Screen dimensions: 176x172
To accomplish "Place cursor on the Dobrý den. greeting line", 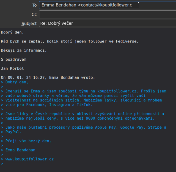I will point(12,32).
